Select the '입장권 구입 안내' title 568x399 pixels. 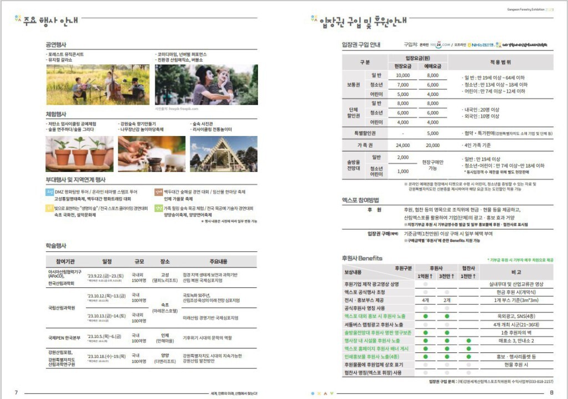pos(361,44)
